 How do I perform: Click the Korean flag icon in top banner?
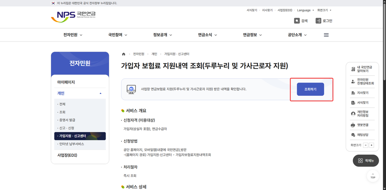(x=53, y=3)
